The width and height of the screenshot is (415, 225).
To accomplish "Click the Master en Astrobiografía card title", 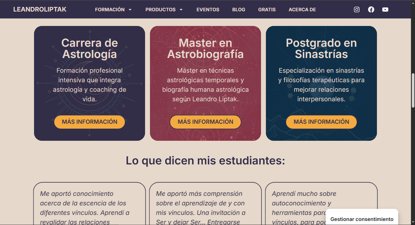I will point(205,48).
